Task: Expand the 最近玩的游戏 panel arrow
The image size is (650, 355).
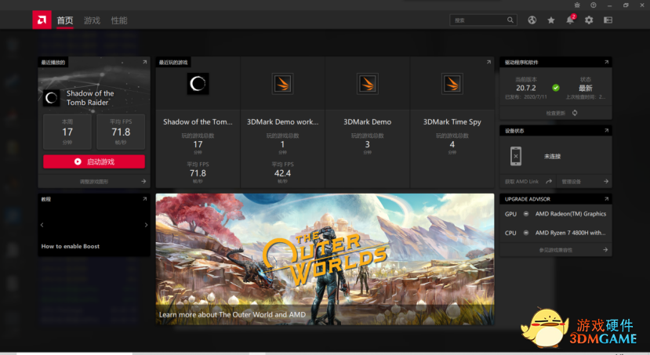Action: [x=488, y=62]
